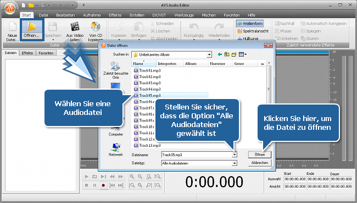This screenshot has height=203, width=357.
Task: Jump to end with skip-forward button
Action: (121, 185)
